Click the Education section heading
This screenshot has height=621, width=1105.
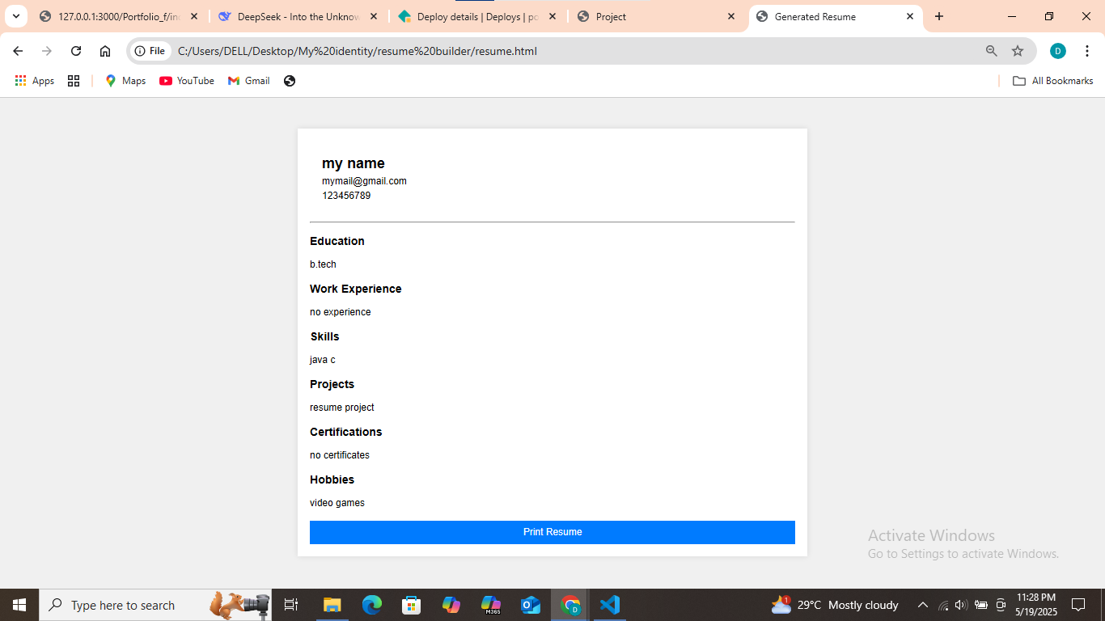pos(337,241)
